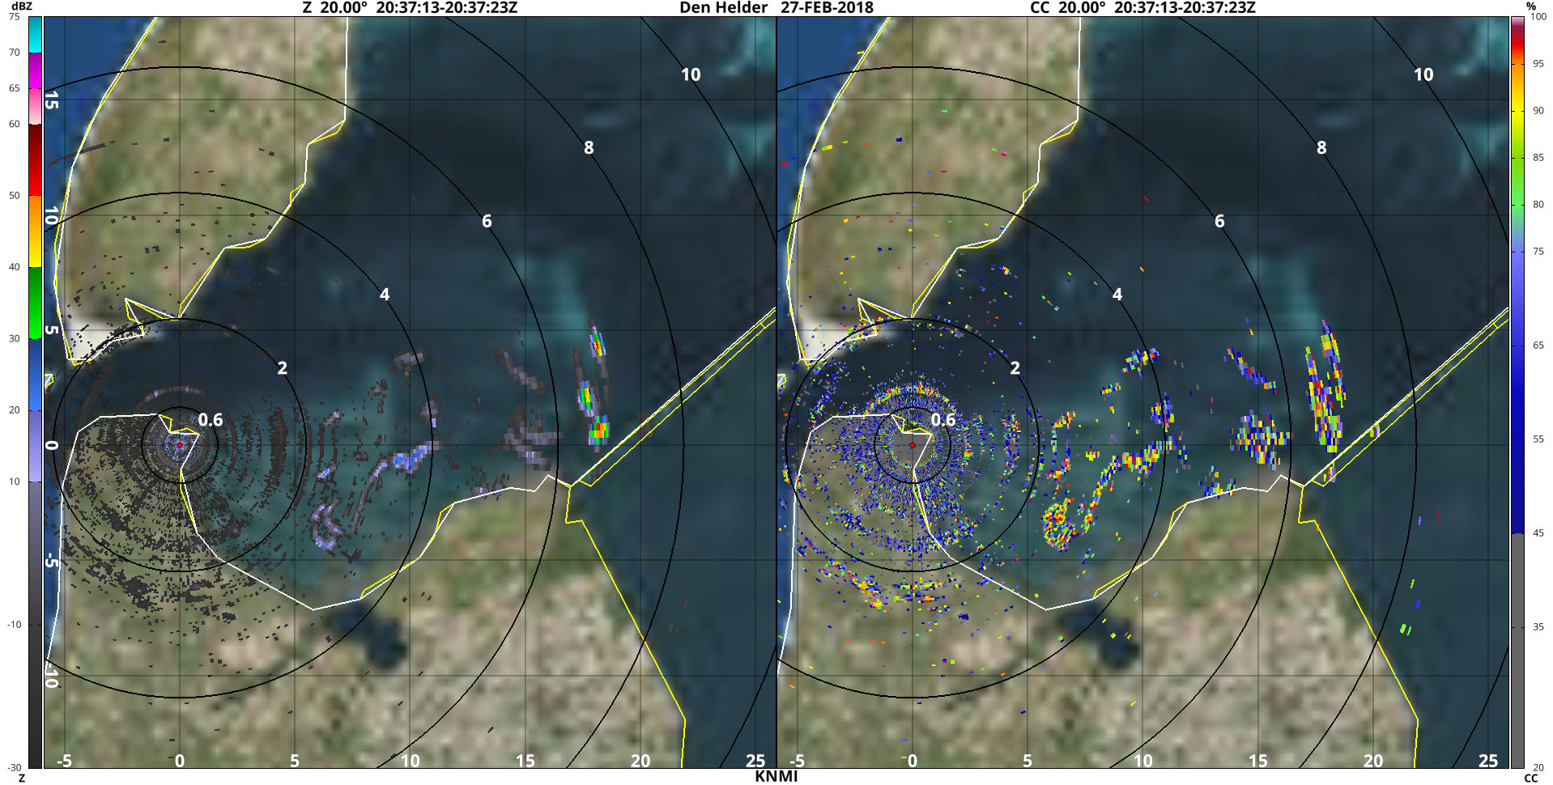Click the Z 20.00° panel title
The image size is (1553, 785).
click(x=410, y=7)
